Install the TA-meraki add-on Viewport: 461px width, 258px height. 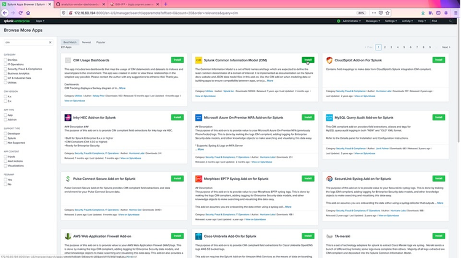point(439,236)
